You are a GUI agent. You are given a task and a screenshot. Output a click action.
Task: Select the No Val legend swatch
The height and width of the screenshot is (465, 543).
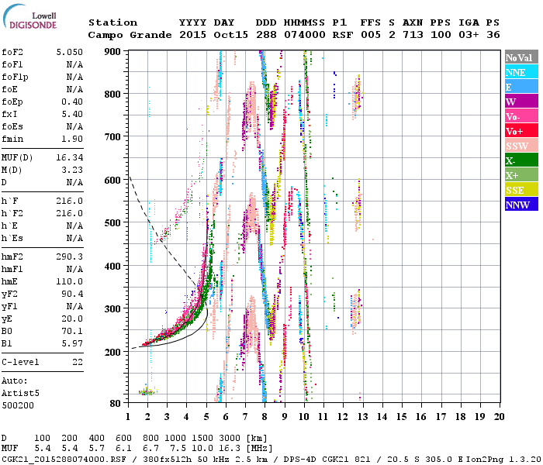(x=521, y=57)
